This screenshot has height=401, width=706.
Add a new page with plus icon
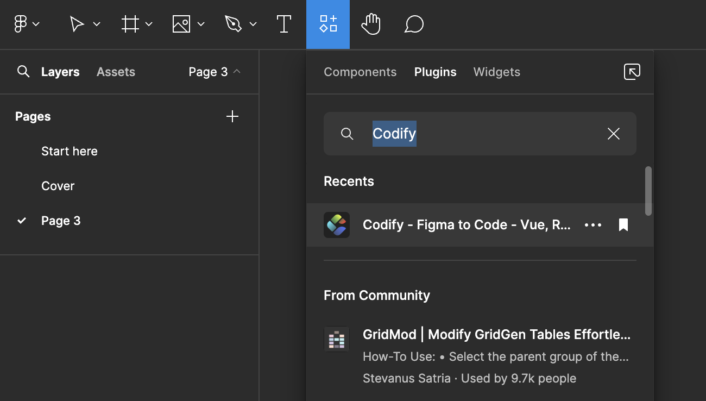(232, 116)
